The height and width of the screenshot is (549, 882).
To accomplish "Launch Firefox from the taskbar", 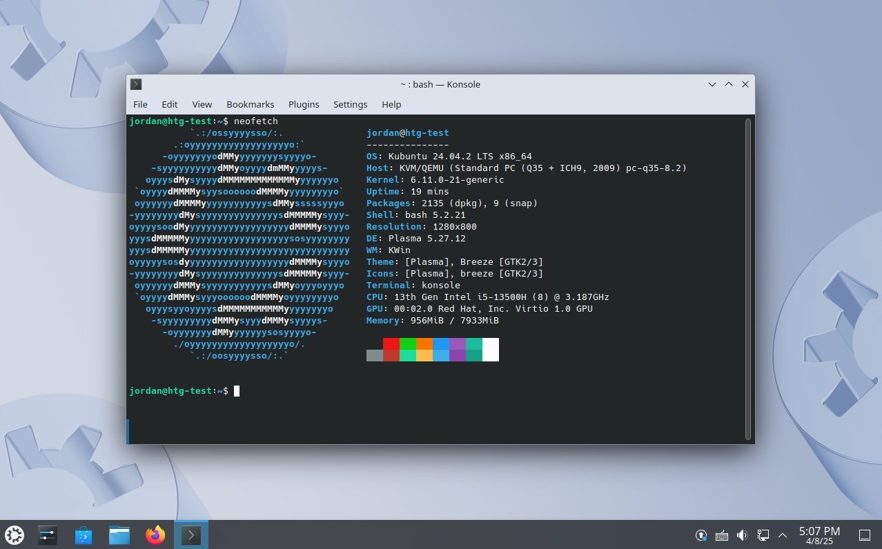I will pos(155,535).
